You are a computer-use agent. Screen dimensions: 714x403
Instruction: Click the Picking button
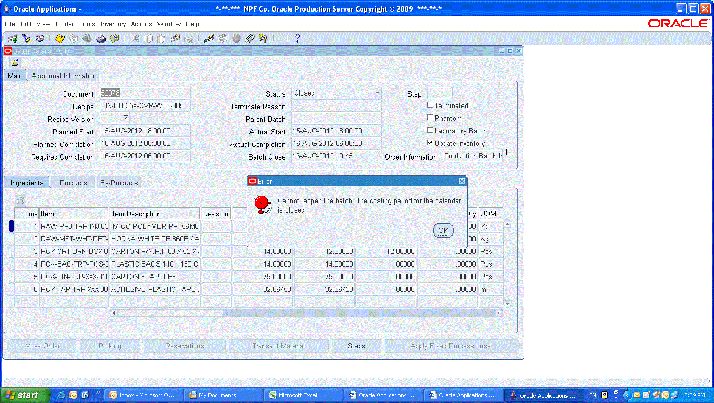click(x=110, y=346)
